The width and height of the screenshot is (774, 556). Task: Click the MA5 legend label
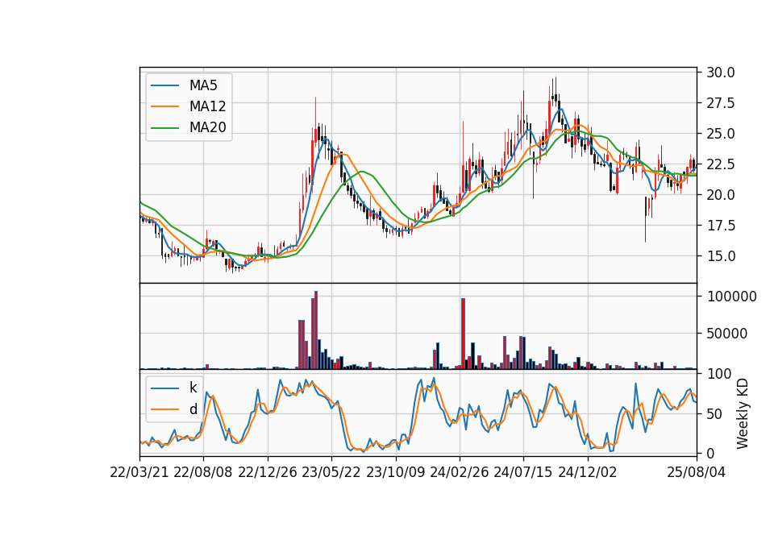(203, 85)
